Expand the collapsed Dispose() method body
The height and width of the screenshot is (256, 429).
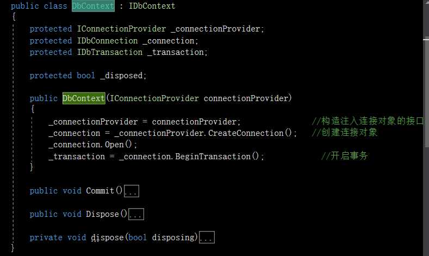136,215
